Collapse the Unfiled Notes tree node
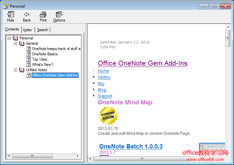The width and height of the screenshot is (234, 165). point(15,70)
